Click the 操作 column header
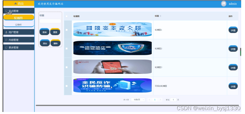The height and width of the screenshot is (114, 245). click(x=233, y=16)
